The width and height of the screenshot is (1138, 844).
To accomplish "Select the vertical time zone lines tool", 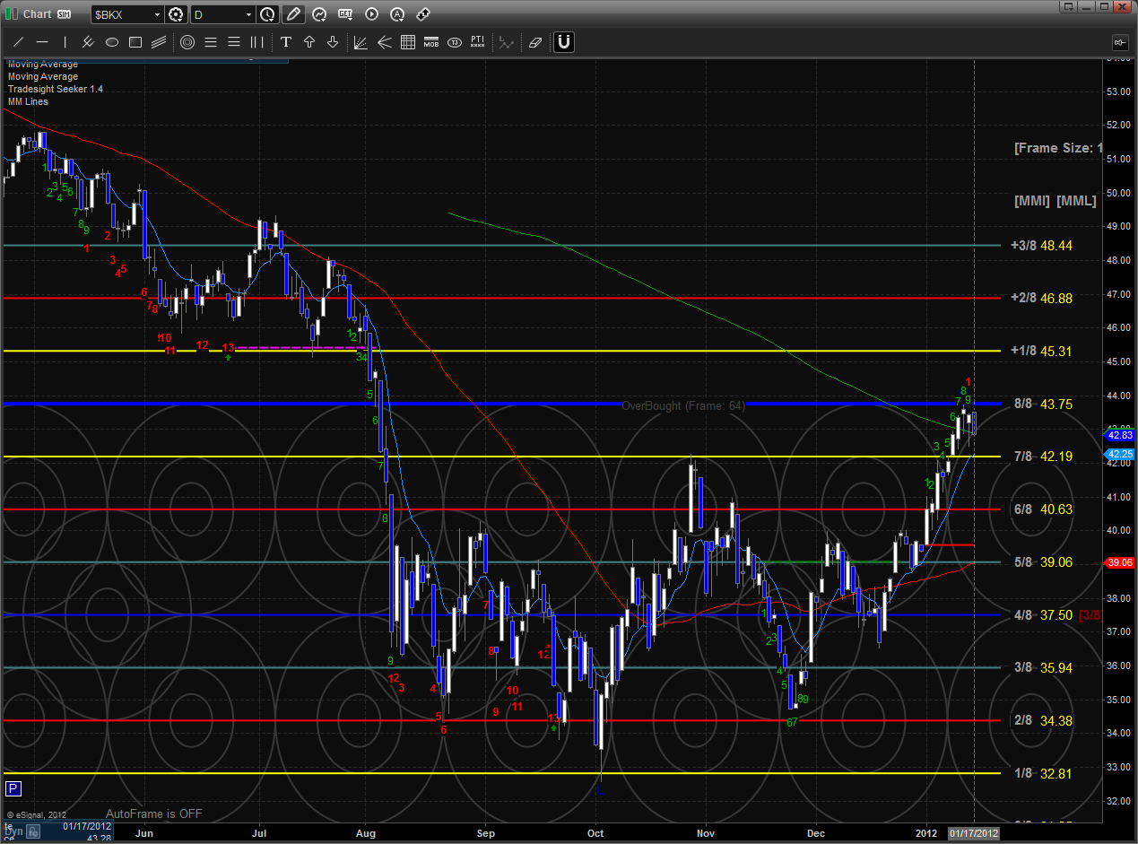I will pos(257,42).
